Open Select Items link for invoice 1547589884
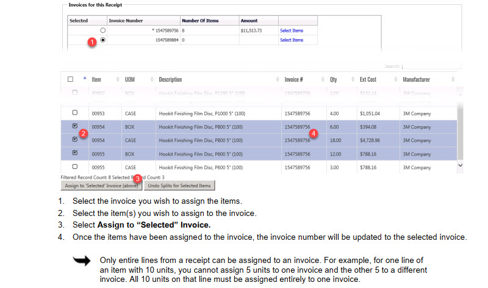 pos(291,40)
